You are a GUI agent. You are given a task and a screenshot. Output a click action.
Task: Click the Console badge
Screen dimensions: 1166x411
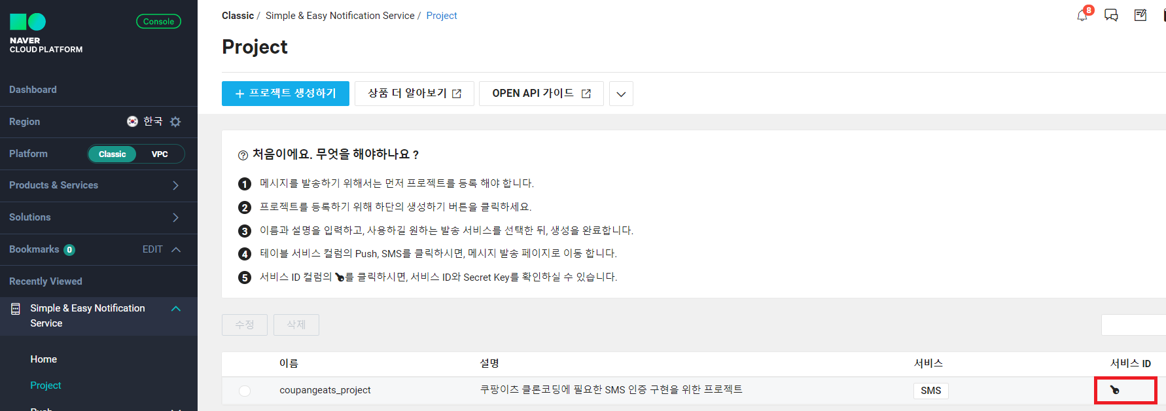pyautogui.click(x=158, y=22)
